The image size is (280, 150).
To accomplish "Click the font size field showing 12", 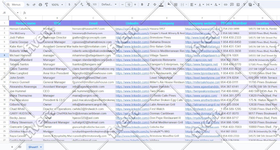I will point(129,5).
